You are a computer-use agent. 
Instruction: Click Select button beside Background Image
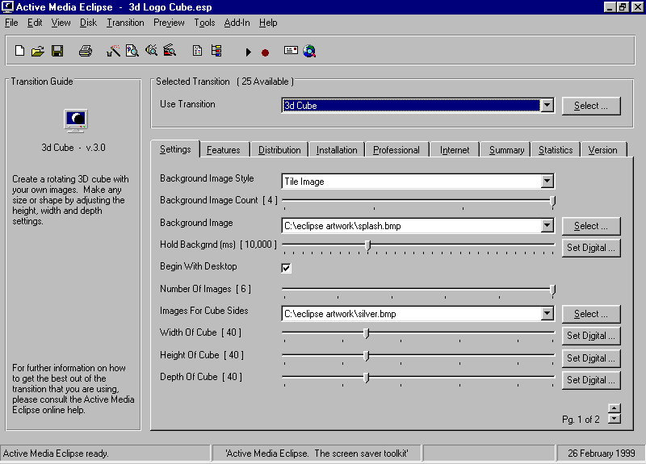591,226
